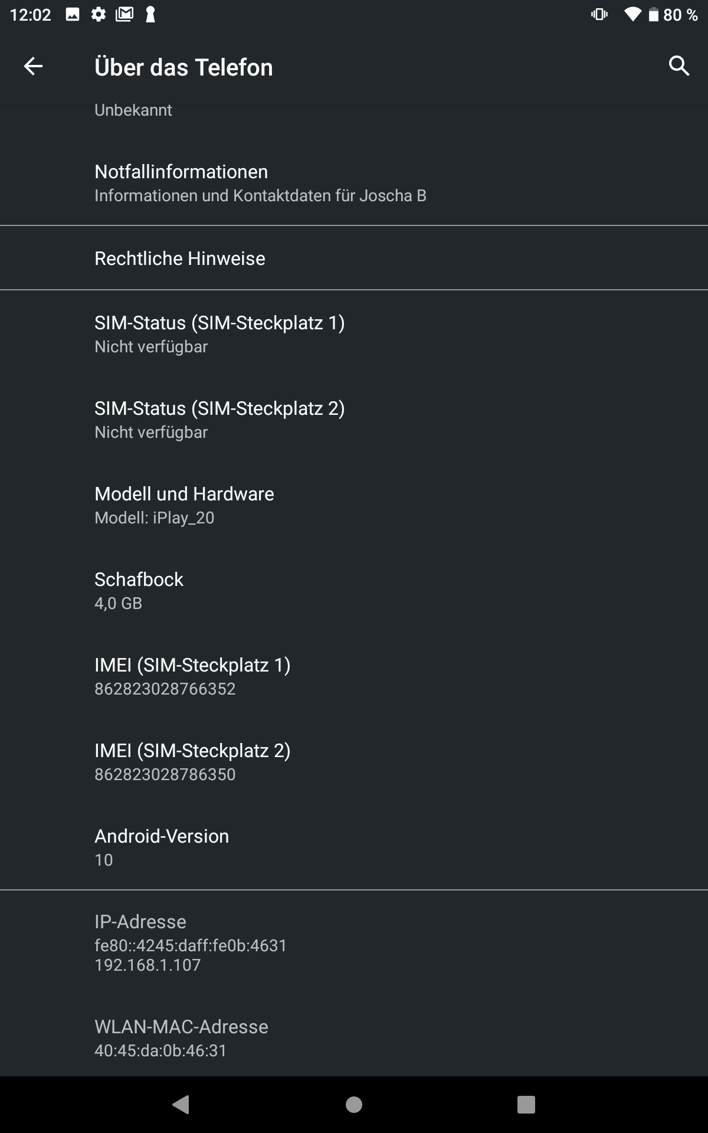The height and width of the screenshot is (1133, 708).
Task: Tap the vibrate mode status icon
Action: [x=599, y=15]
